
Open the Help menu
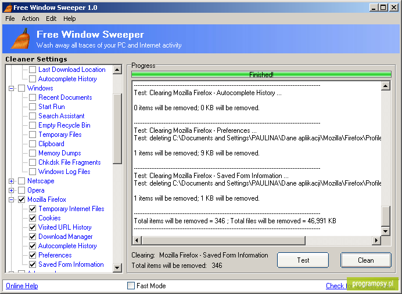70,19
